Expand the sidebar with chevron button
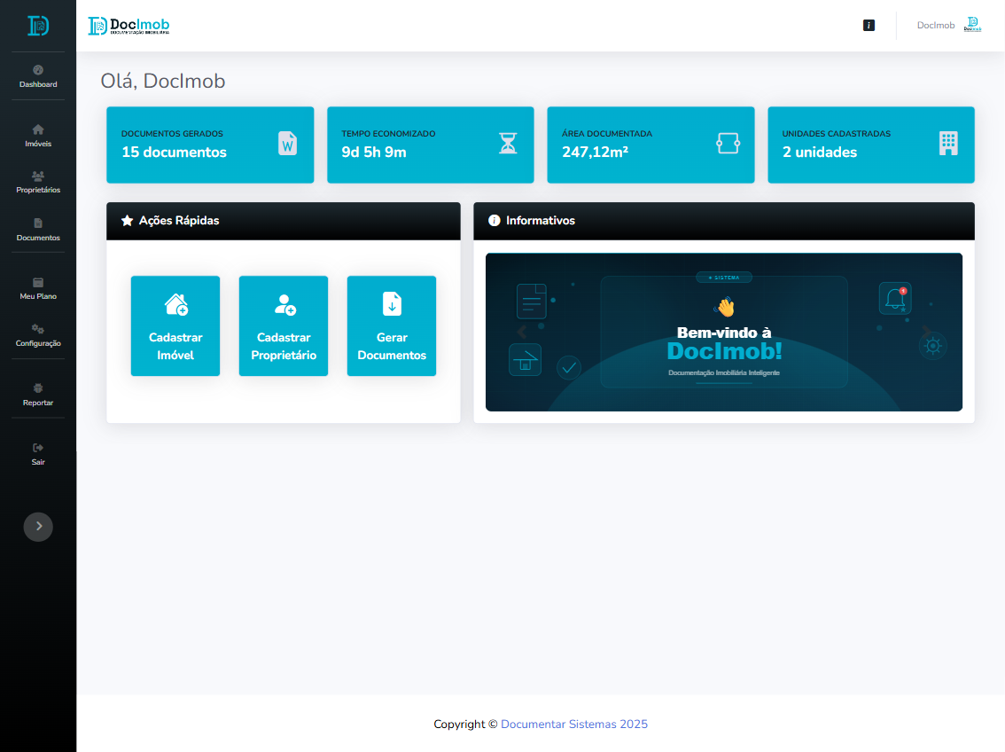Image resolution: width=1005 pixels, height=752 pixels. pyautogui.click(x=38, y=527)
